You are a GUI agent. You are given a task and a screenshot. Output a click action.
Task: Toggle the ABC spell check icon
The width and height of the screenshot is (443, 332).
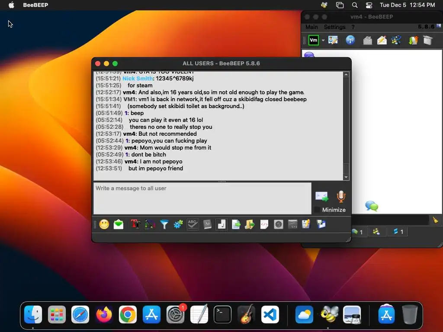193,224
